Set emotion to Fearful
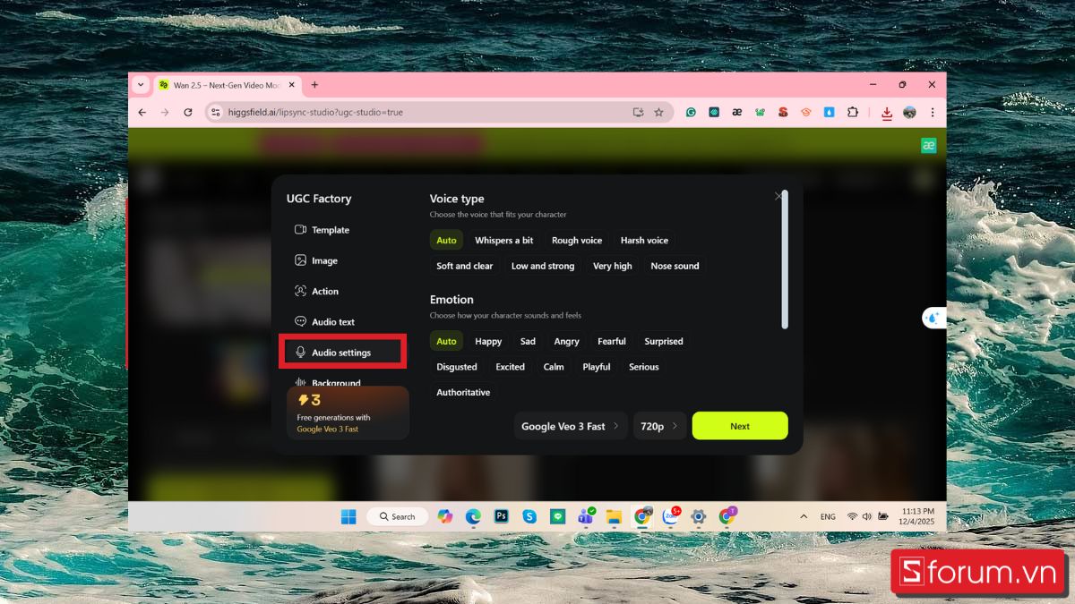 (612, 341)
